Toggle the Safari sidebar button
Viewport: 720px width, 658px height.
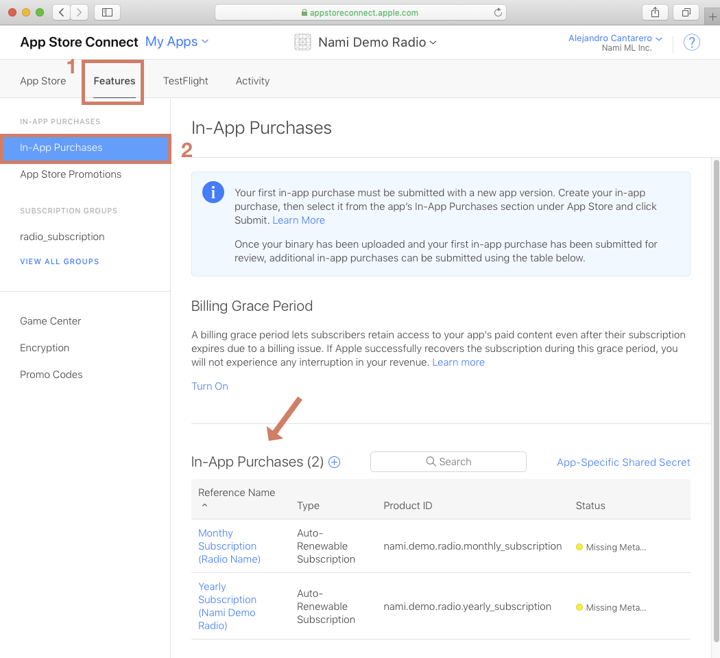pos(108,12)
